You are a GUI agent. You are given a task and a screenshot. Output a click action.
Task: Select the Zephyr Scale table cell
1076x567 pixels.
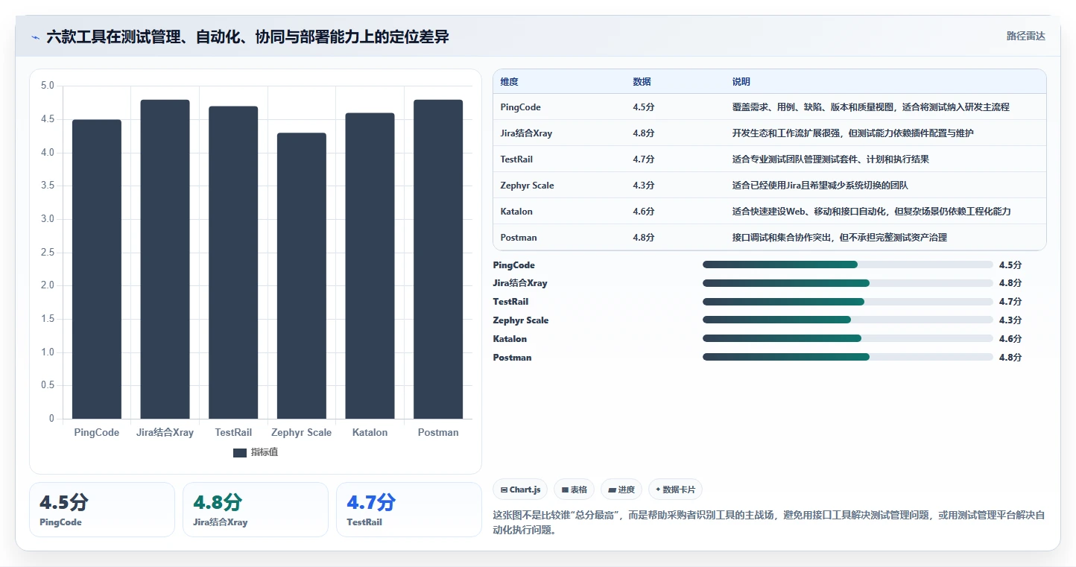tap(528, 186)
